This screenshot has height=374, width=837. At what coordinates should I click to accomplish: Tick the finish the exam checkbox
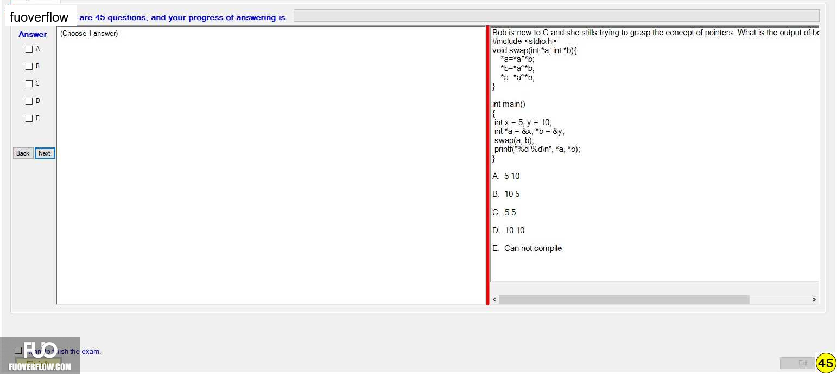point(18,351)
